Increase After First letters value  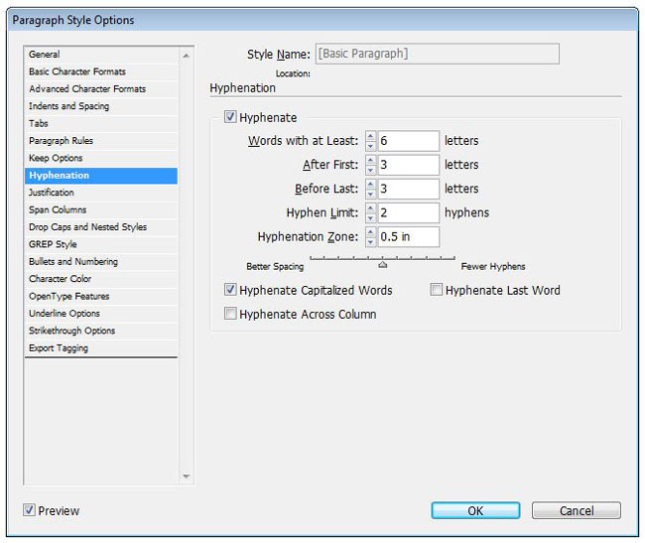(x=371, y=160)
